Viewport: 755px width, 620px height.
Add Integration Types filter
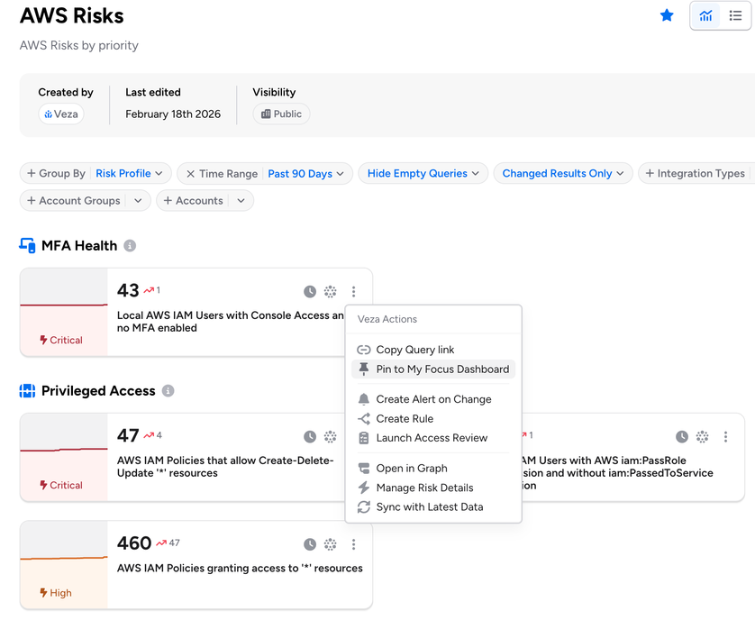(x=696, y=173)
